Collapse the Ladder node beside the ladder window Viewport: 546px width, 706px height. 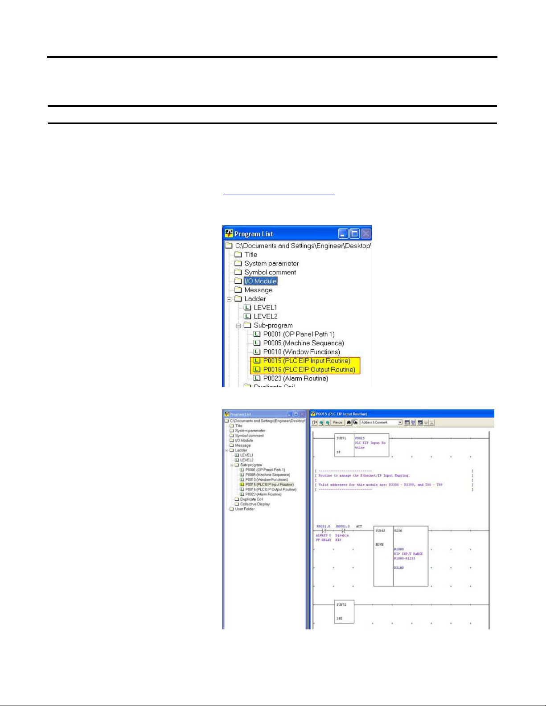pyautogui.click(x=227, y=450)
